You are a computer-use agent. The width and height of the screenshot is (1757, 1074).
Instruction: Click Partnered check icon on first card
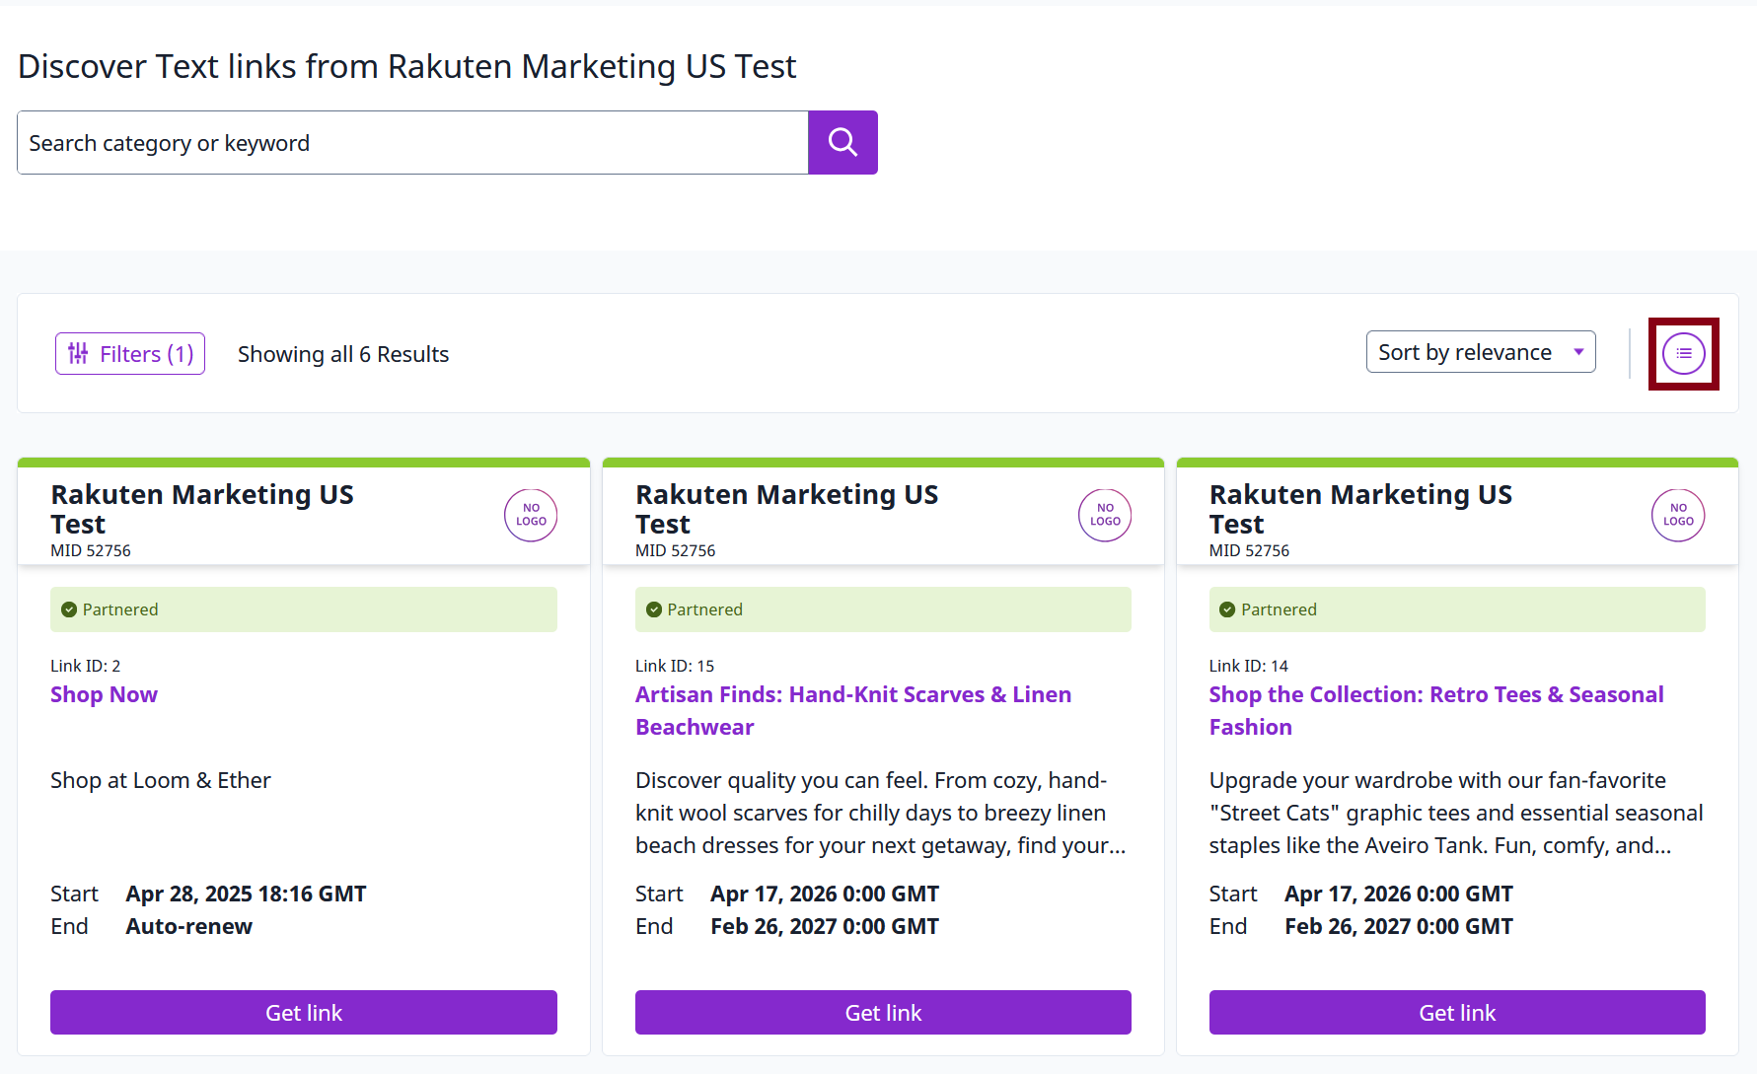click(x=69, y=609)
